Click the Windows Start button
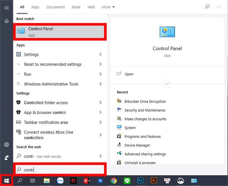228x186 pixels. [7, 180]
